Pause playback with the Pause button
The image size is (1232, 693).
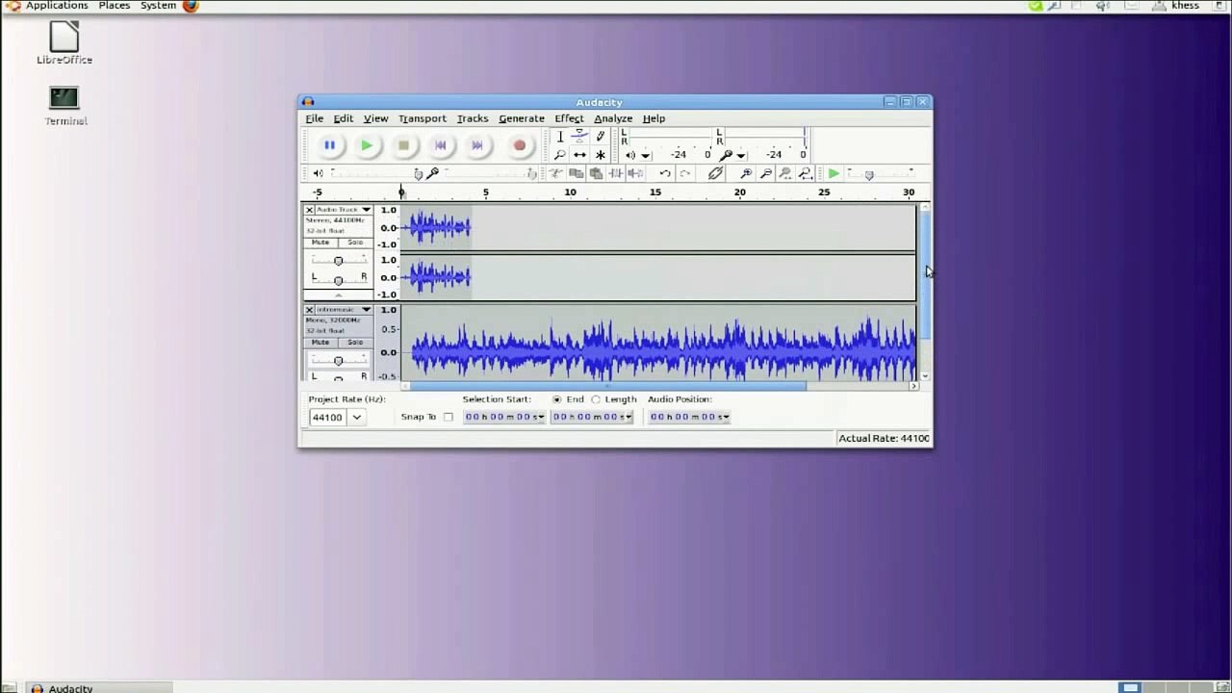point(329,145)
